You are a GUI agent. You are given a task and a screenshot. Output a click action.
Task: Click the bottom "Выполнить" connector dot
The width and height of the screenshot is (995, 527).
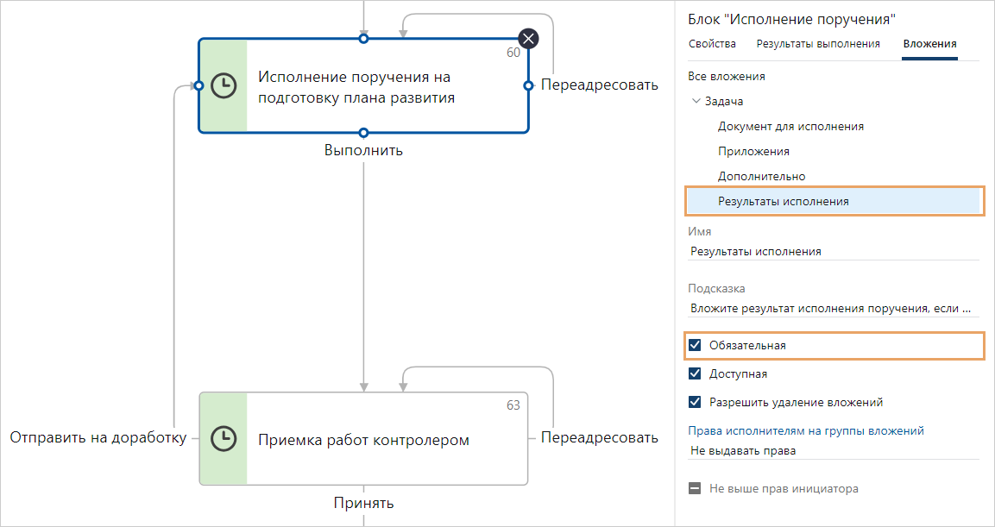pyautogui.click(x=363, y=133)
